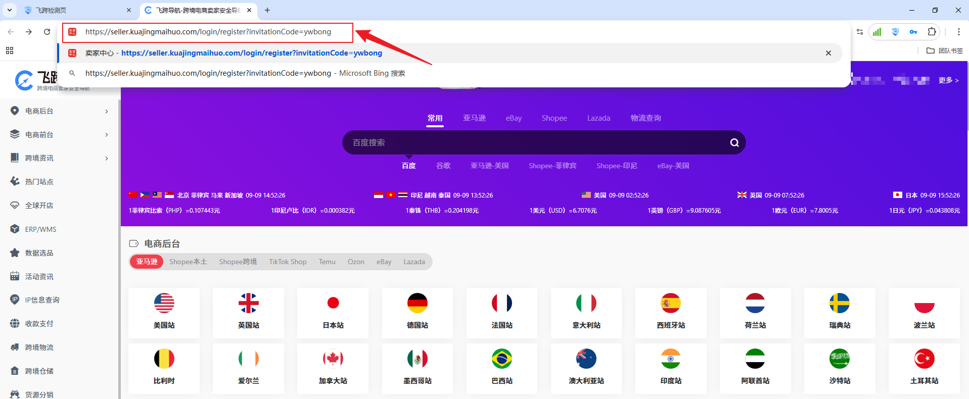Choose the 亚马逊-美国 search engine option
The width and height of the screenshot is (969, 399).
tap(489, 166)
